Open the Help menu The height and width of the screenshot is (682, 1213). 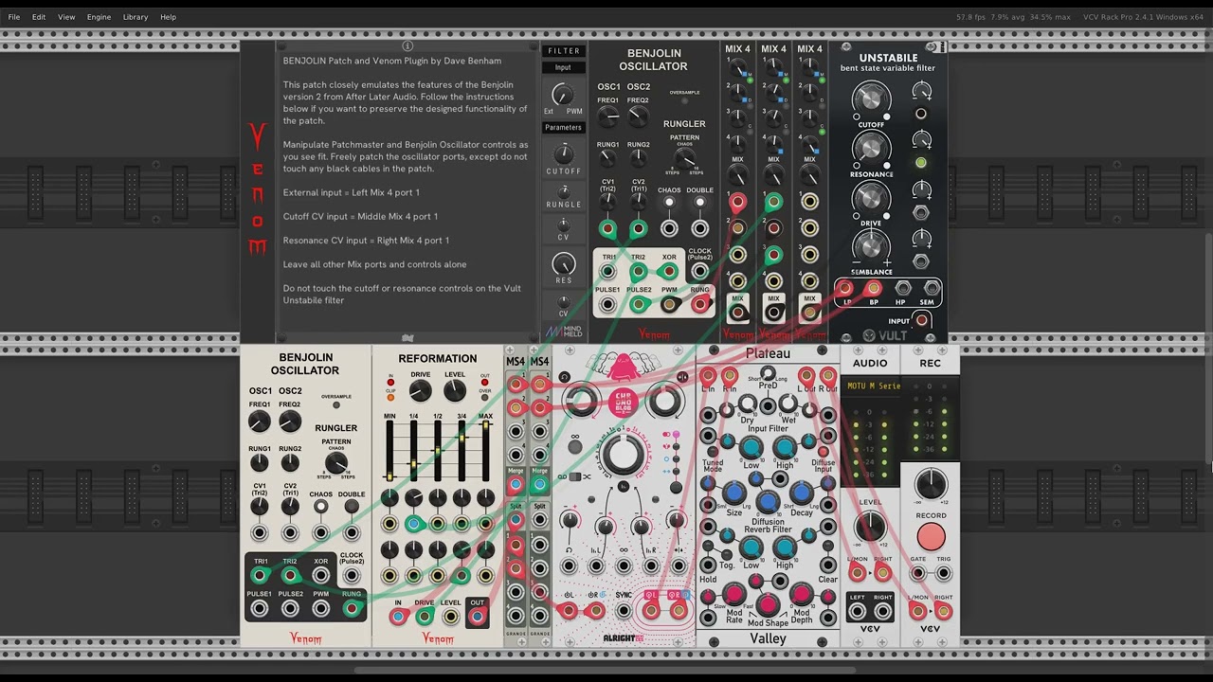[x=168, y=17]
